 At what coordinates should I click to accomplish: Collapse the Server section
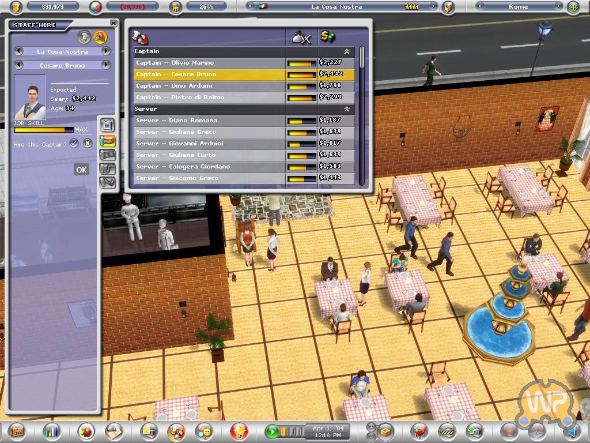tap(347, 109)
